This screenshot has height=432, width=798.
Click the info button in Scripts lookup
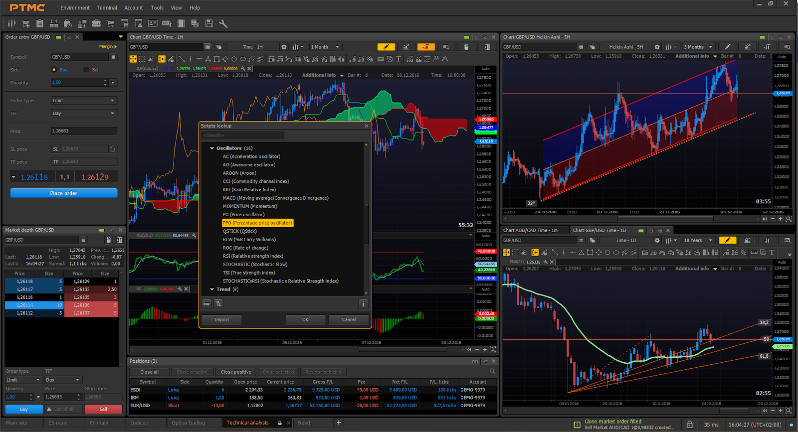(x=363, y=304)
